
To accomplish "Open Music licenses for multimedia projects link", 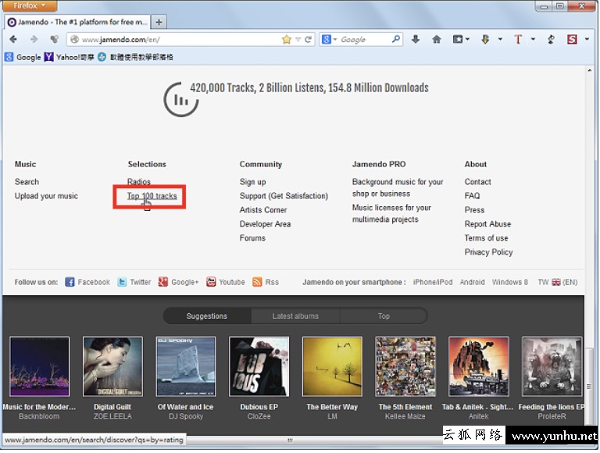I will point(391,213).
